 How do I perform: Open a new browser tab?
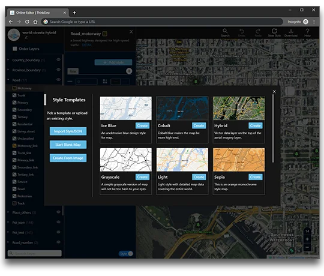(x=74, y=13)
